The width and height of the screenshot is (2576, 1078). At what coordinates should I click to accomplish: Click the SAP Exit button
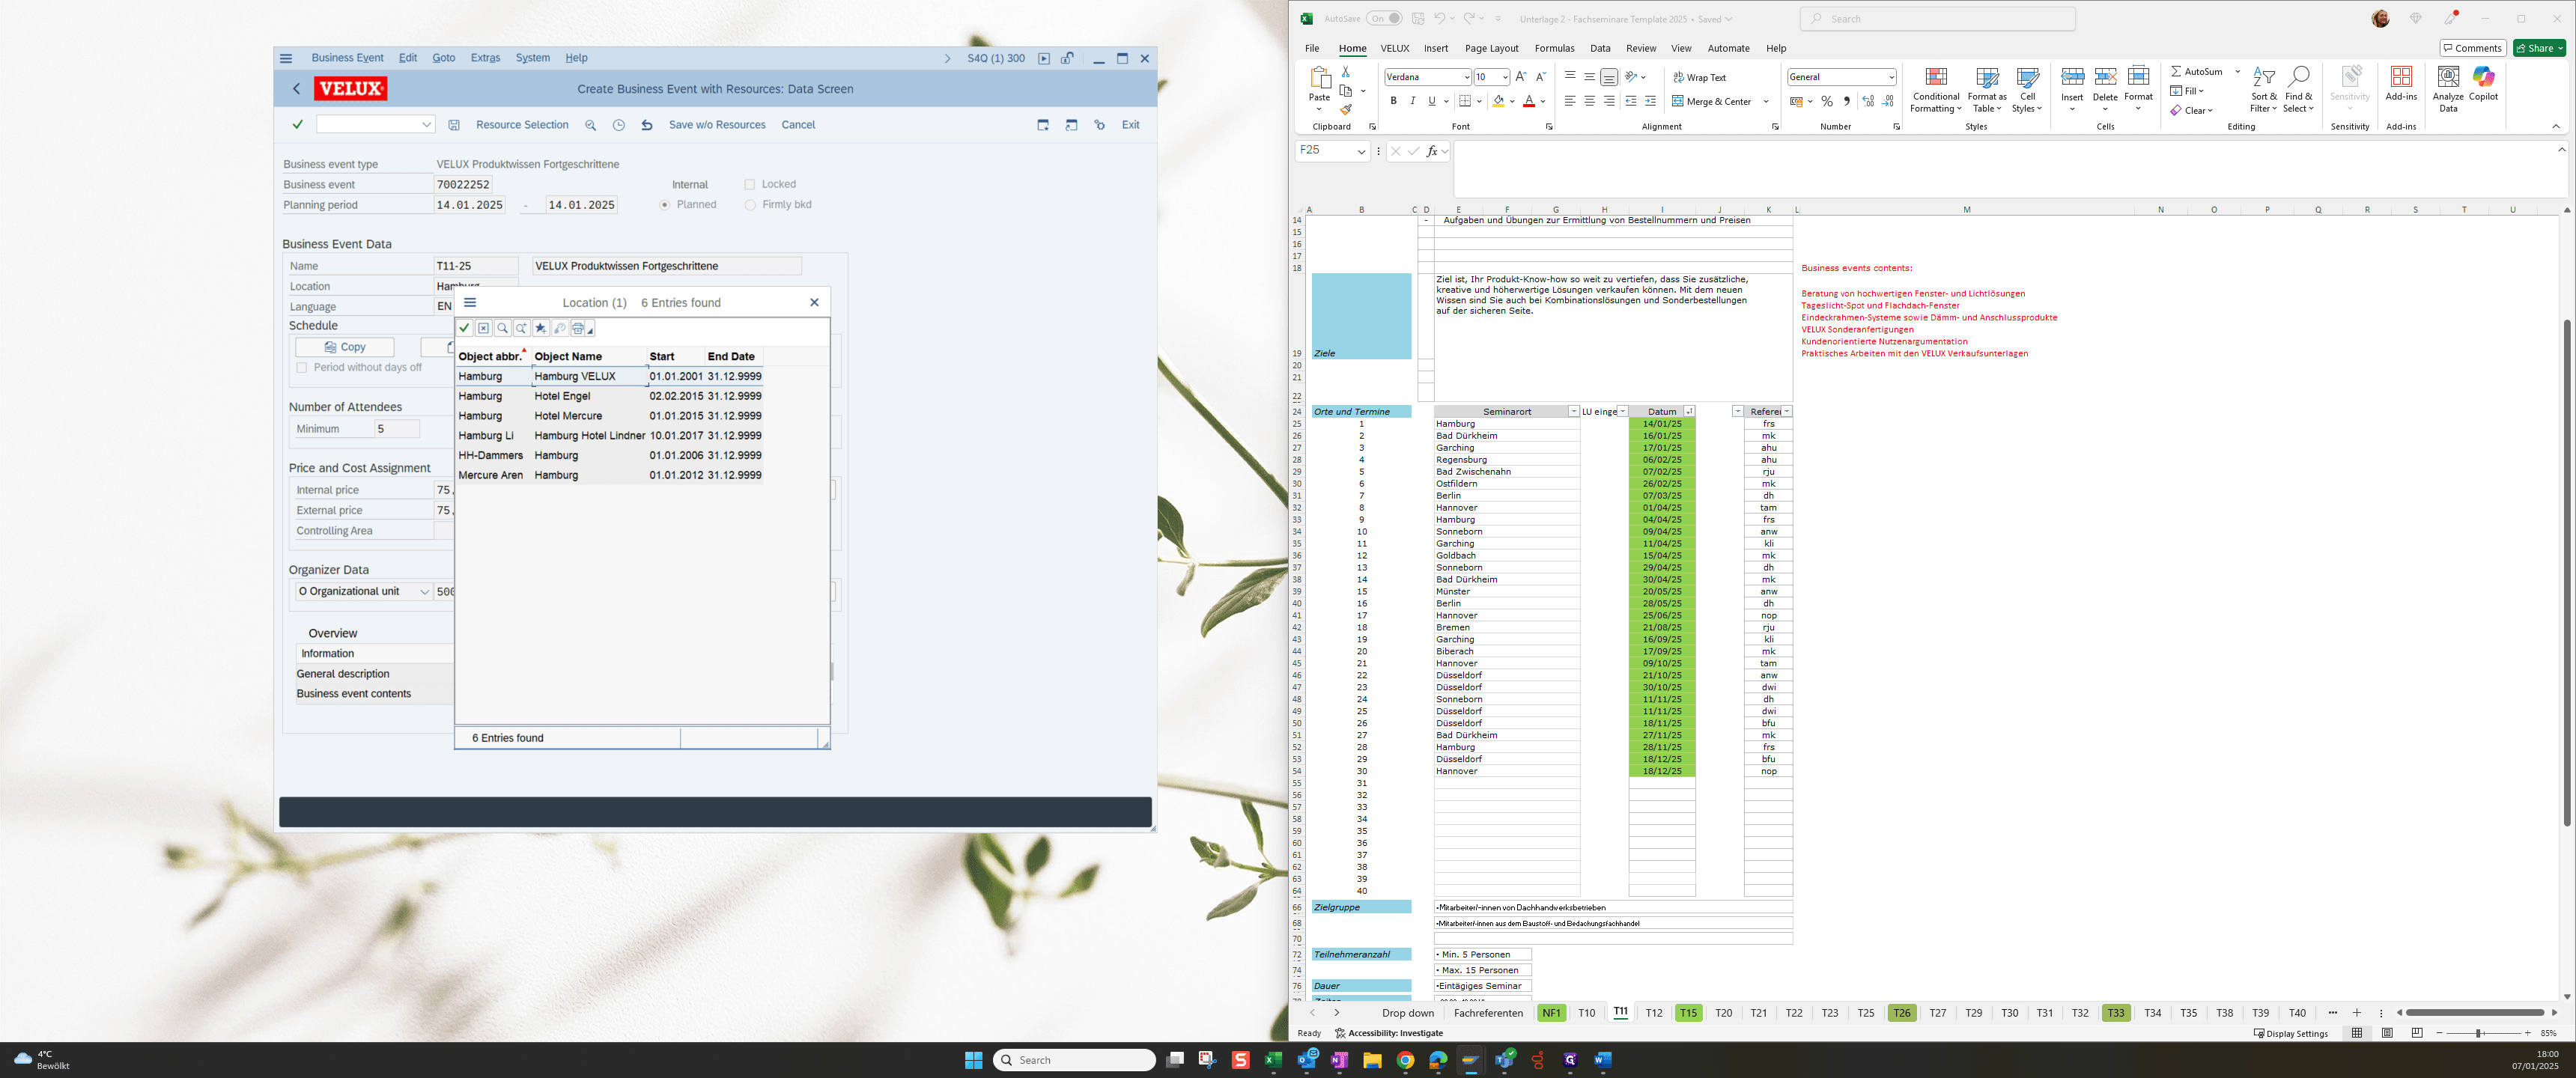(x=1130, y=125)
